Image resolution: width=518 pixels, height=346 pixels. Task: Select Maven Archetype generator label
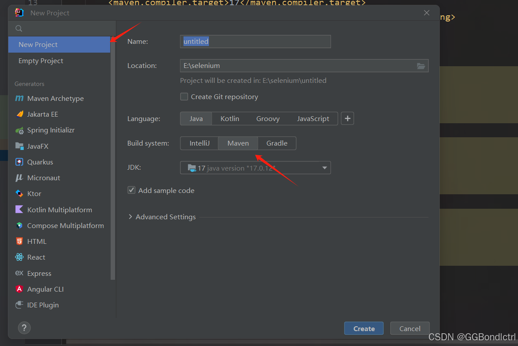55,98
